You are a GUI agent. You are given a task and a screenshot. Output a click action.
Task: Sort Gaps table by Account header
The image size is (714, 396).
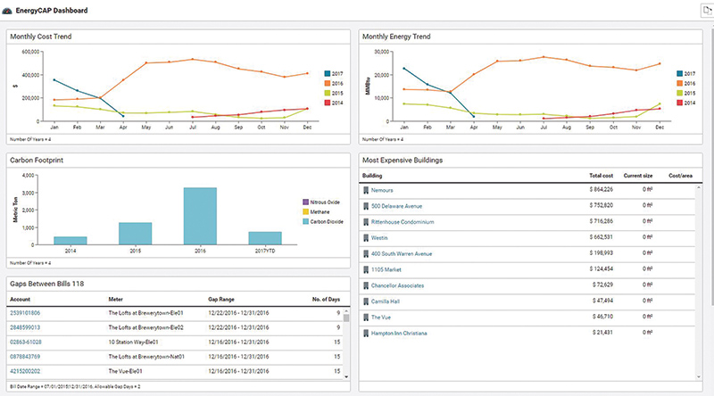point(20,300)
